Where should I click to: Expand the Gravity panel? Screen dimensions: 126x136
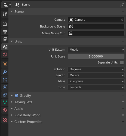[12, 95]
